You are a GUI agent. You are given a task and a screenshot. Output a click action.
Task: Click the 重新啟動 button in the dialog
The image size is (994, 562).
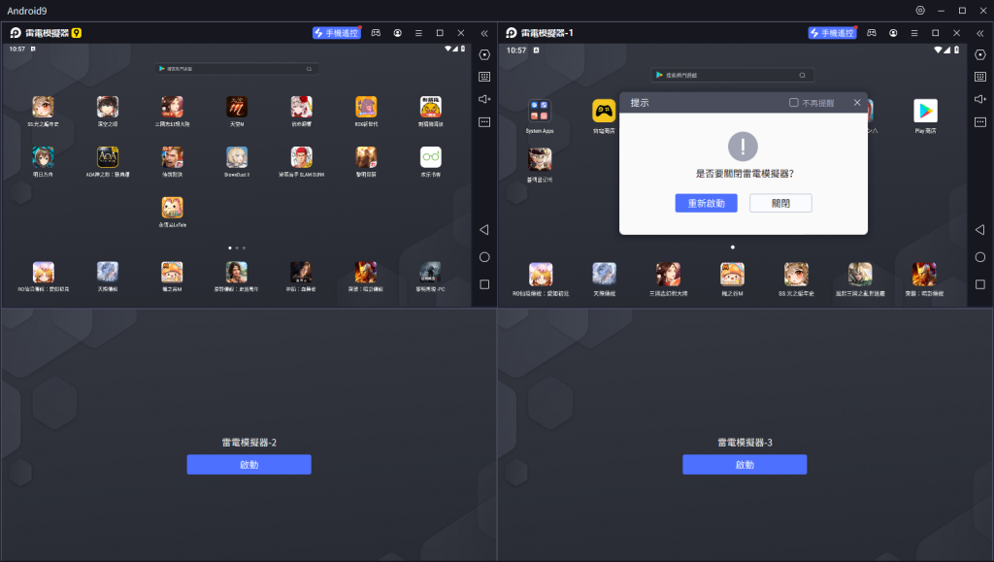pos(706,203)
